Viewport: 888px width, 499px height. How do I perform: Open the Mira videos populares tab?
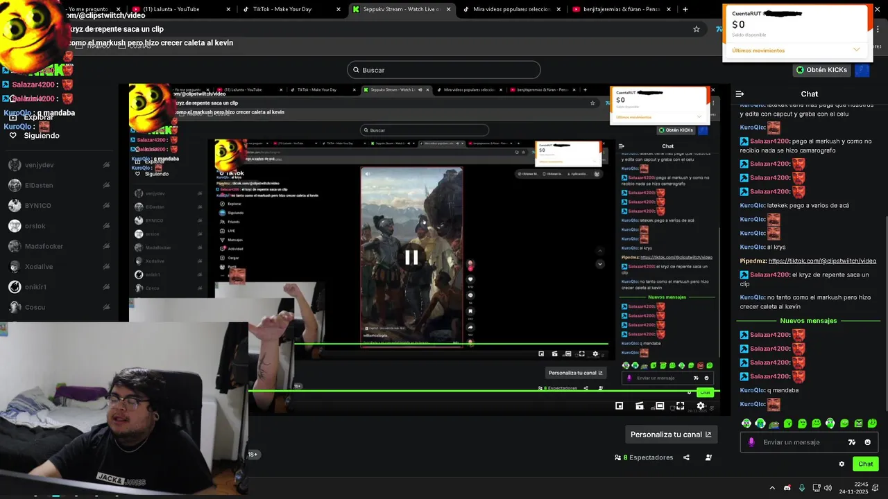511,9
